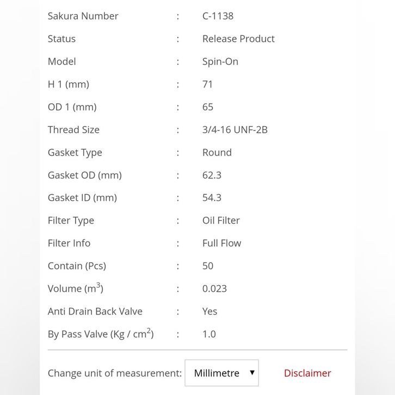Click the Contain (Pcs) value 50
Viewport: 395px width, 395px height.
pyautogui.click(x=208, y=266)
